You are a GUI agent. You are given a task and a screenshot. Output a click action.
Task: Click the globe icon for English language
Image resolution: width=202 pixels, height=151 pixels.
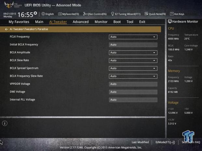click(43, 14)
